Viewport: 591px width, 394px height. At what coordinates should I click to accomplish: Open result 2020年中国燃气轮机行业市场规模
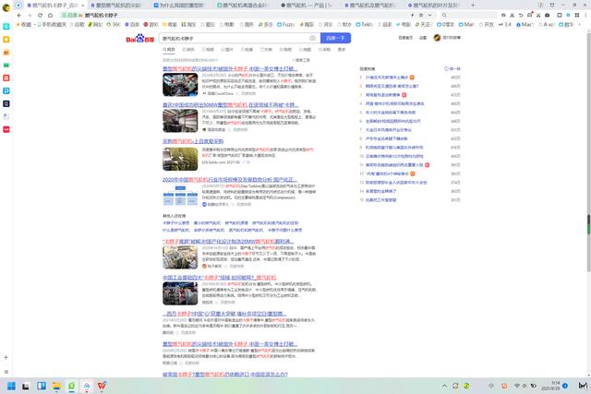point(230,180)
